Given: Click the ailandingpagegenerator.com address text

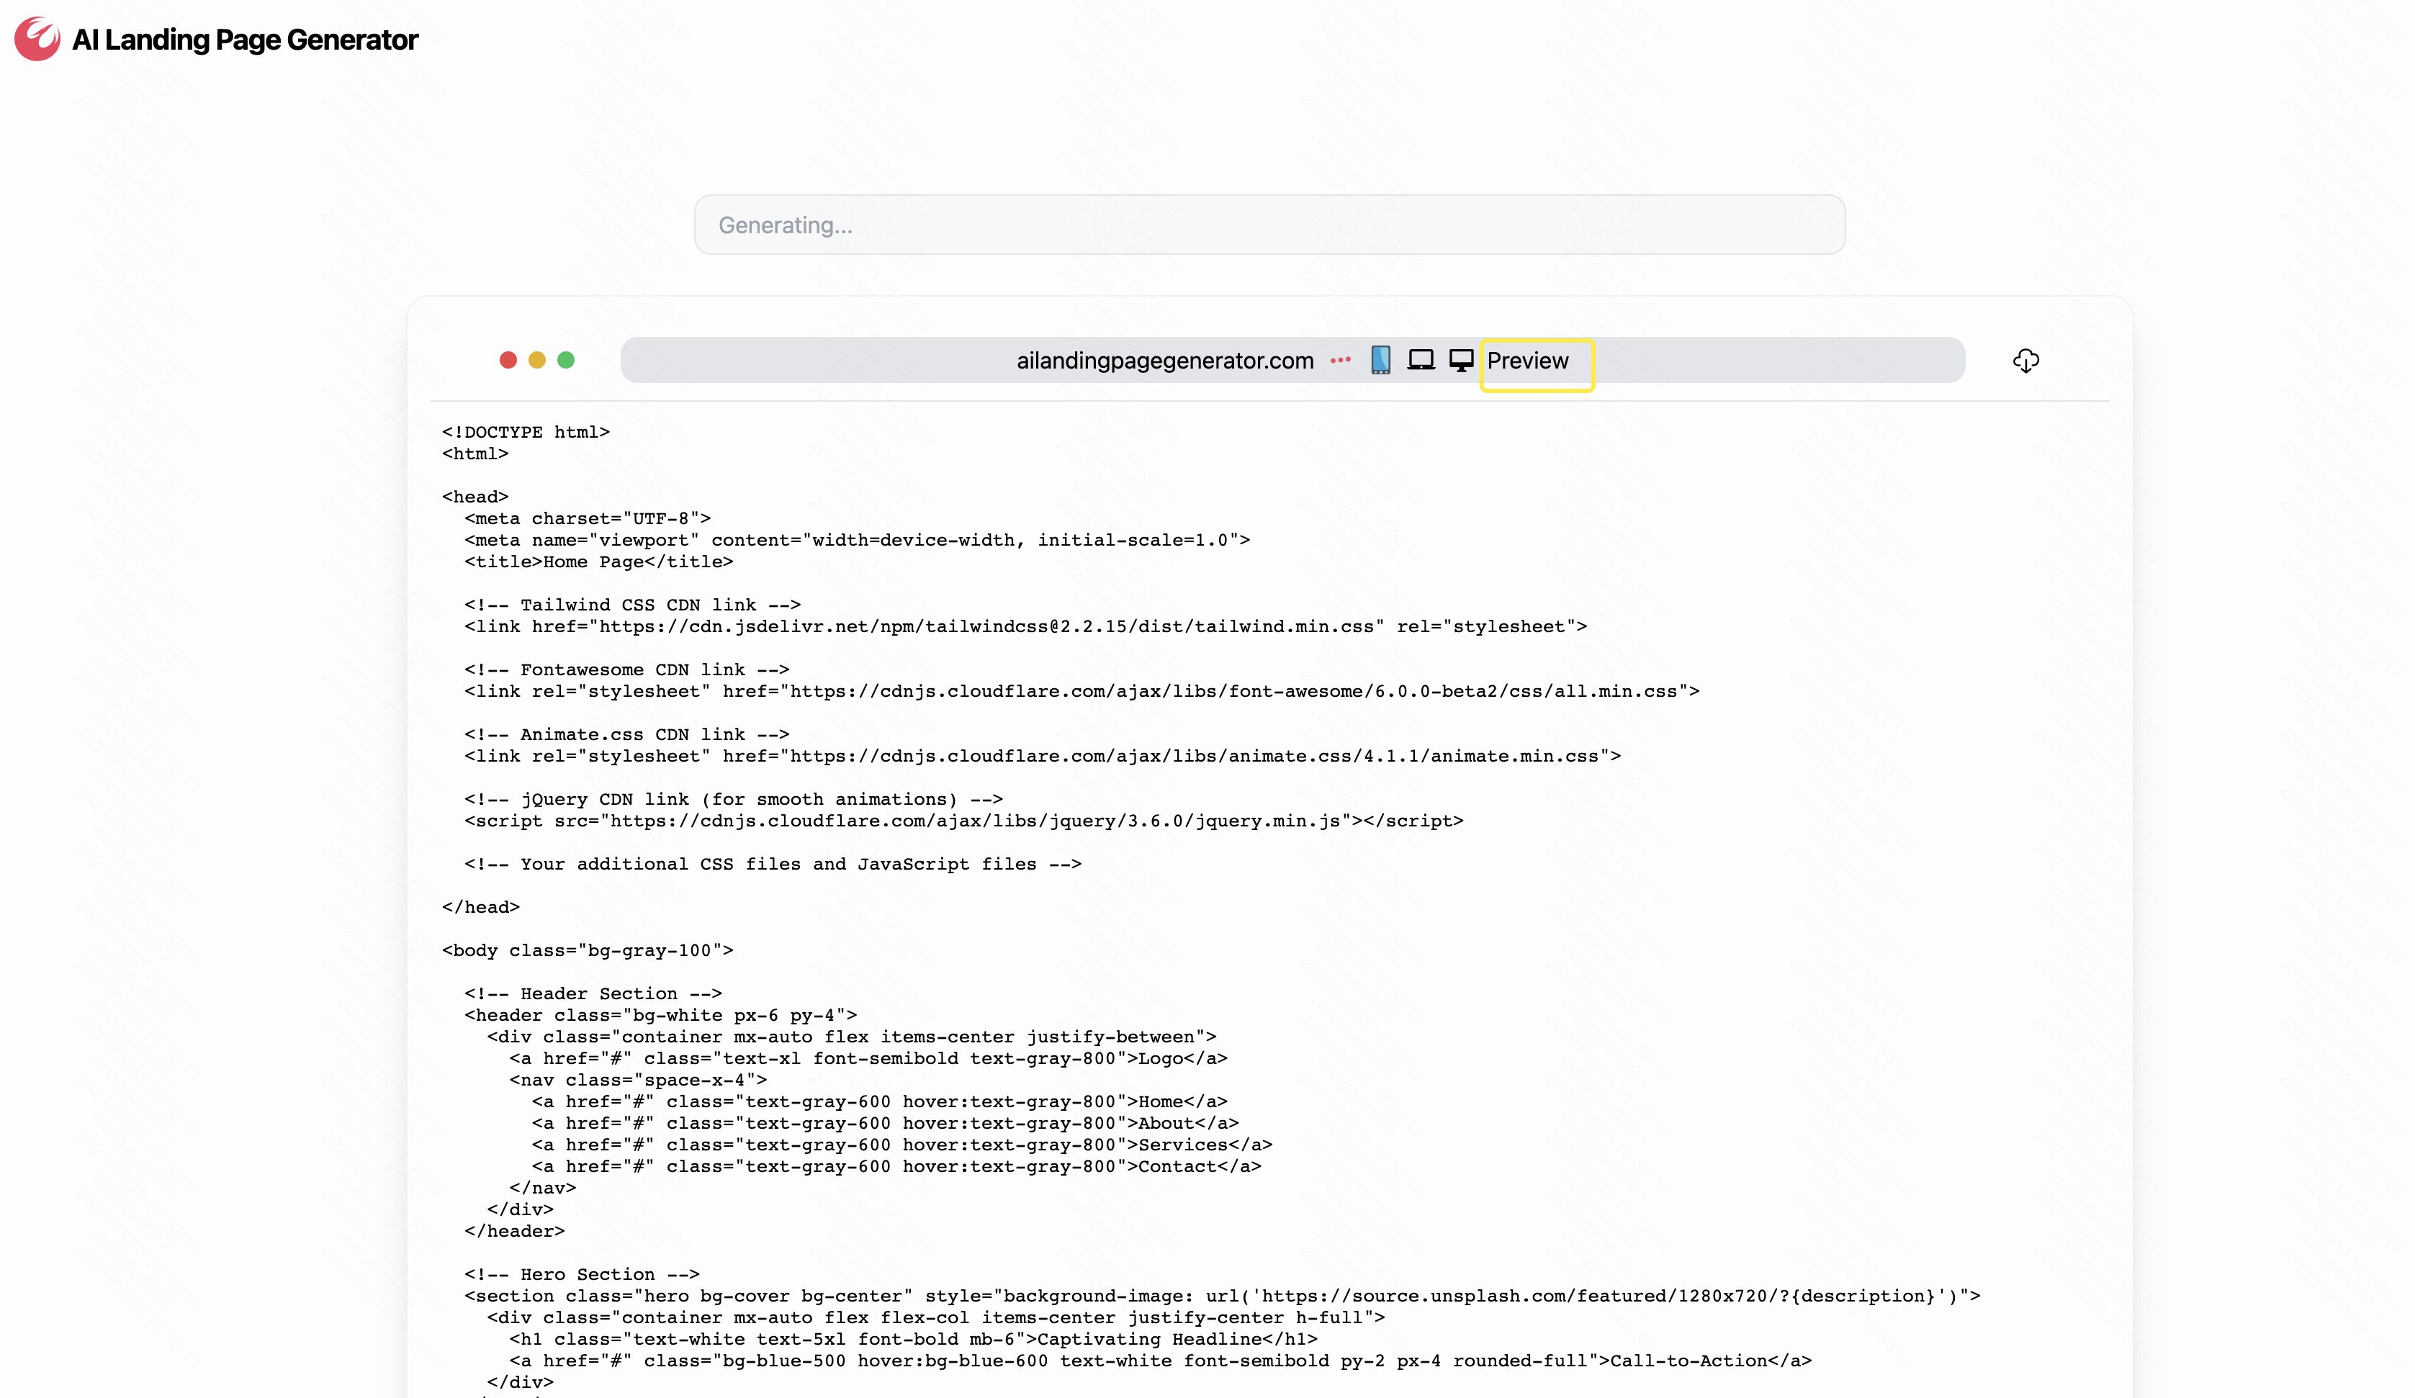Looking at the screenshot, I should point(1164,361).
